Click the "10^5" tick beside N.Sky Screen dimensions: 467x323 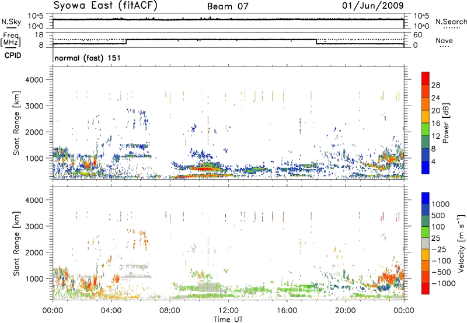click(36, 16)
